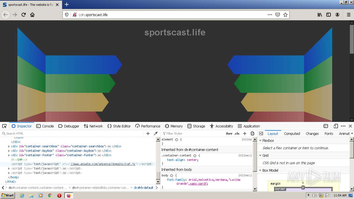Click the address bar URL
This screenshot has height=199, width=354.
[93, 15]
